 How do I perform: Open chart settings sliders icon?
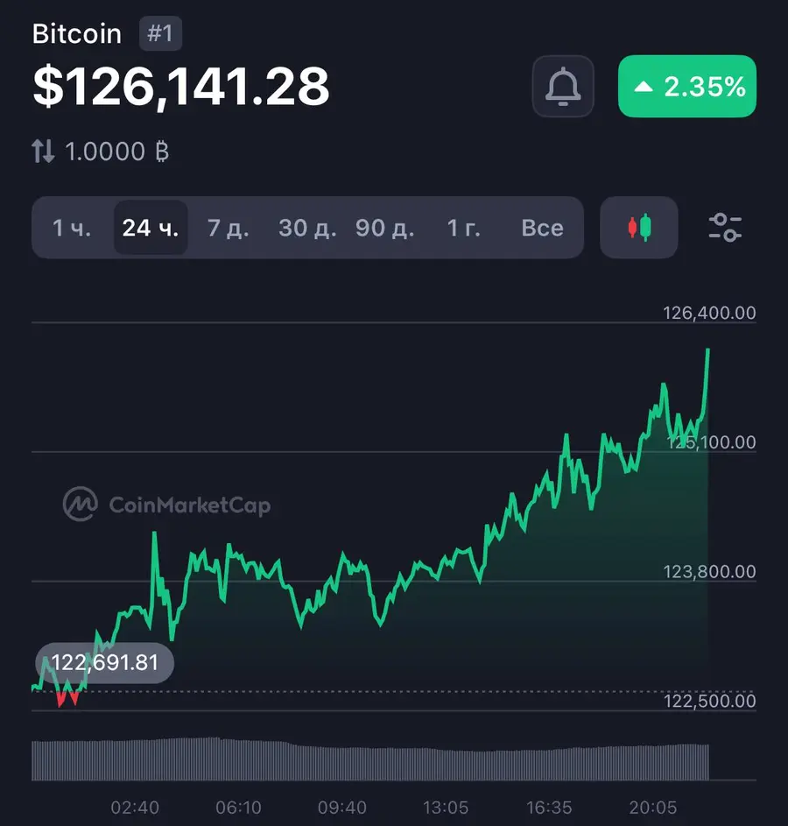[x=725, y=228]
